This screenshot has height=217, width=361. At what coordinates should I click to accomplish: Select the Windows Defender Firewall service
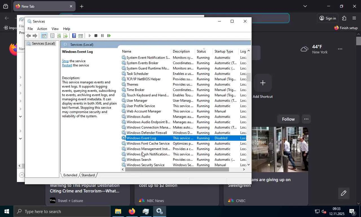point(183,133)
